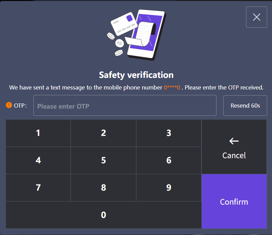Hit the 6 key on keypad
The height and width of the screenshot is (235, 272).
coord(169,160)
